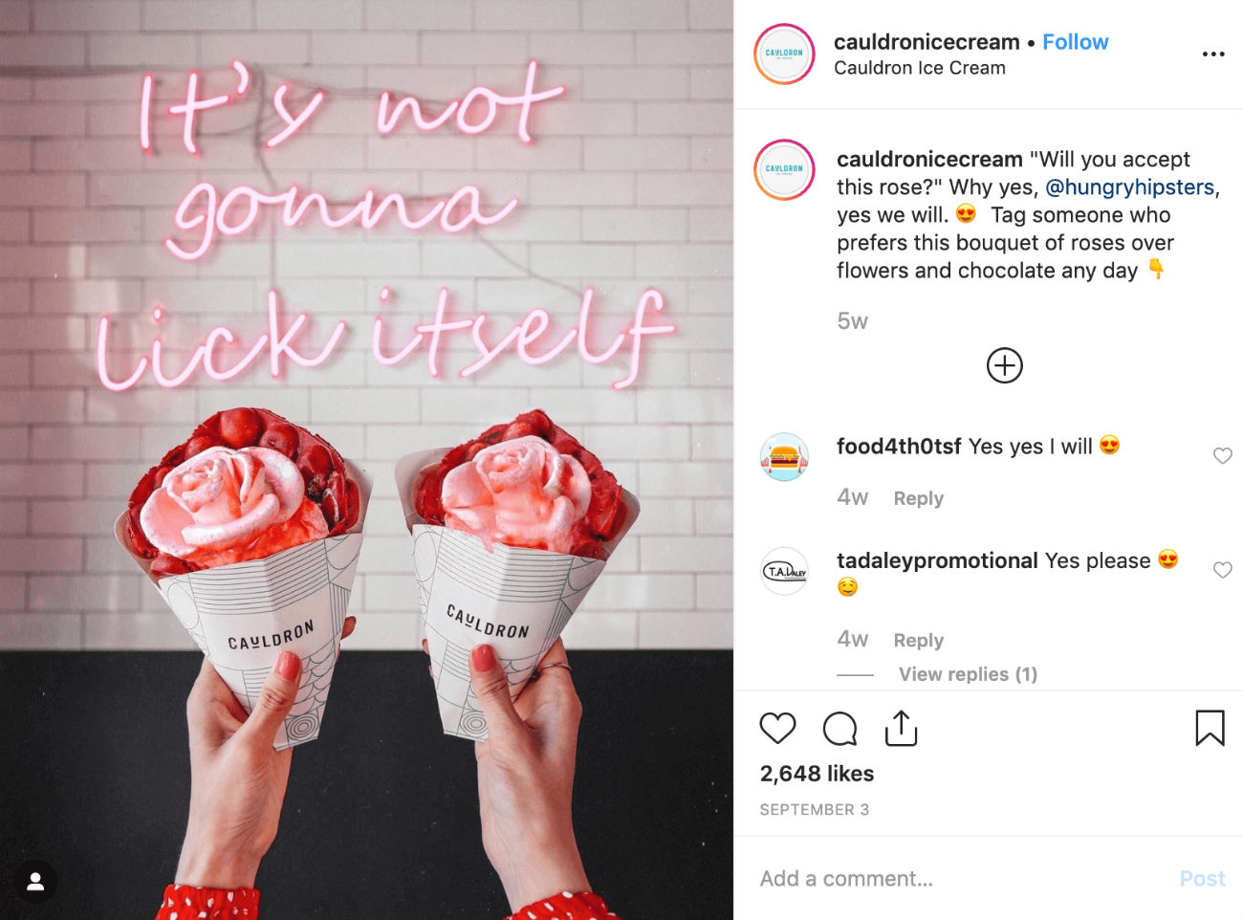Screen dimensions: 1243x920
Task: Like food4th0tsf's comment
Action: click(x=1222, y=456)
